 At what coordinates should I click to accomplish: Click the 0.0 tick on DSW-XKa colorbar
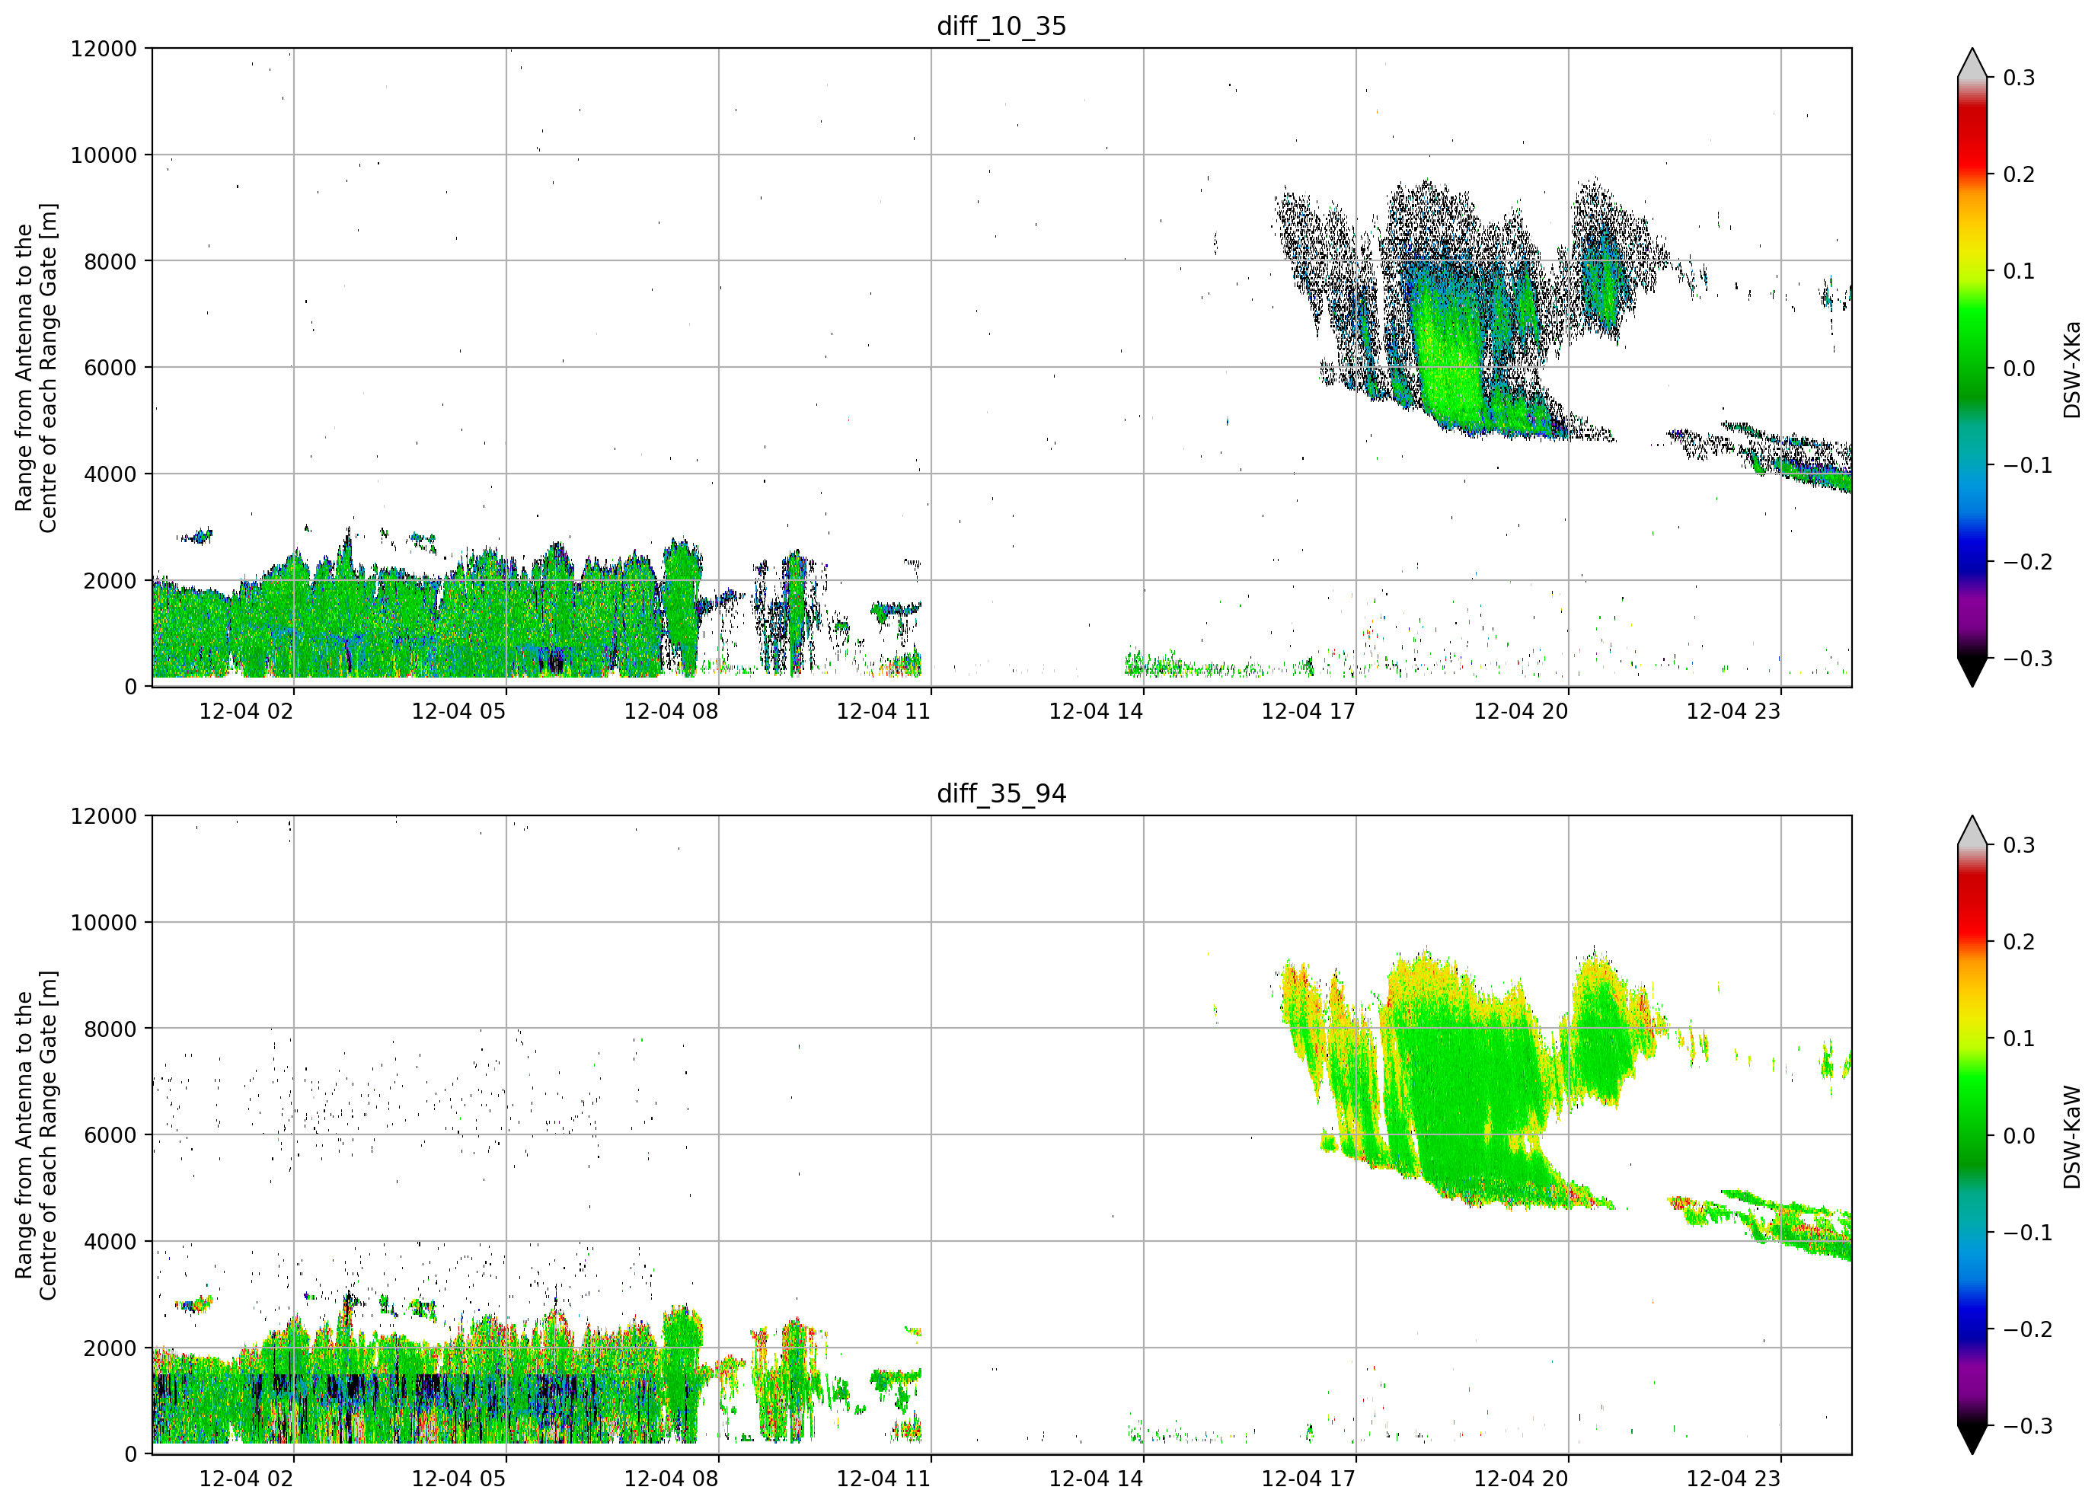tap(2020, 369)
